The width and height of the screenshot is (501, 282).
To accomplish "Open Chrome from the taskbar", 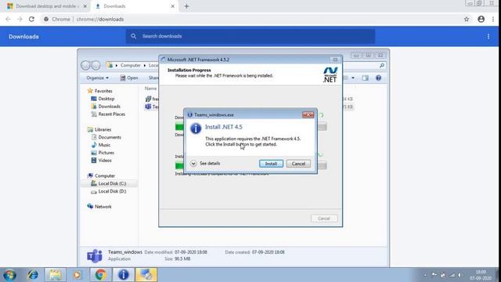I will pos(100,275).
